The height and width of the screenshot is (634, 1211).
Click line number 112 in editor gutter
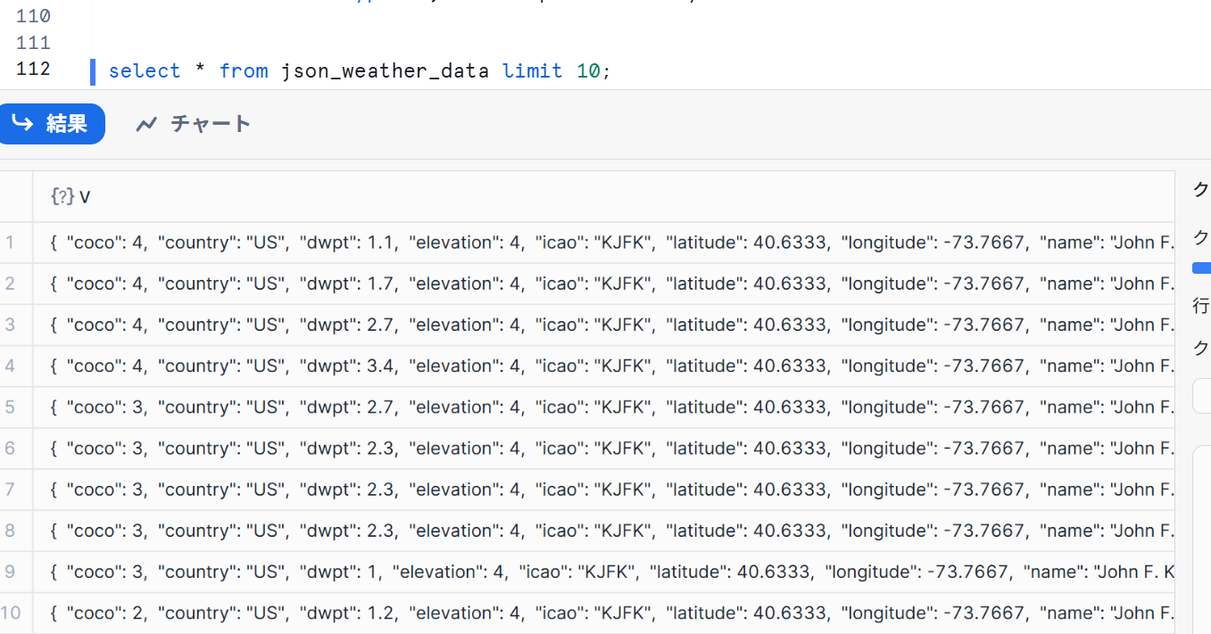(33, 69)
